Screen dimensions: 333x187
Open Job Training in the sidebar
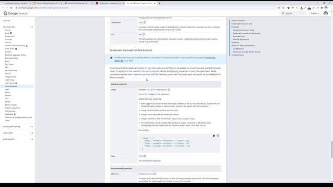(x=10, y=83)
